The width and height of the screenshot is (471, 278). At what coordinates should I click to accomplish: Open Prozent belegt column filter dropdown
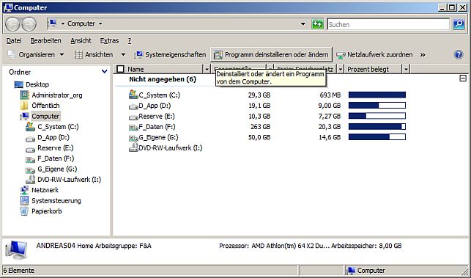(406, 70)
